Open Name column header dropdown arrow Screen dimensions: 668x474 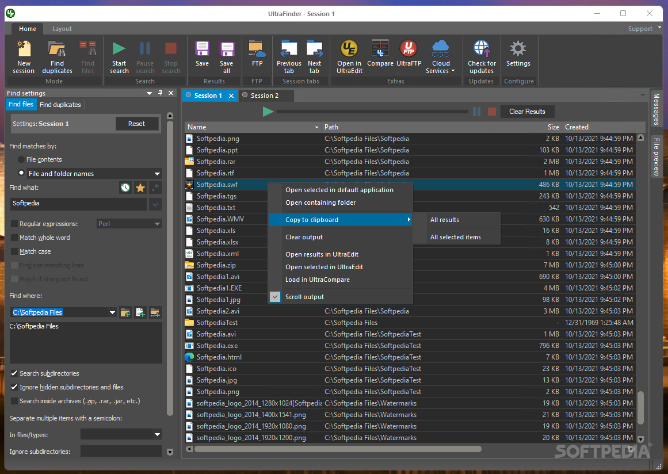(316, 127)
